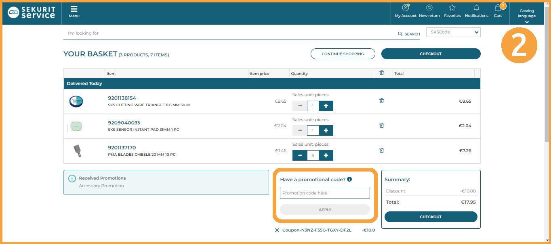Click the €1.46 item price
The width and height of the screenshot is (551, 244).
[x=281, y=151]
